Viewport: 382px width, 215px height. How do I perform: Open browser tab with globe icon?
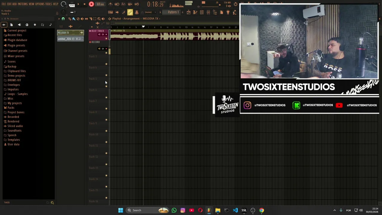pyautogui.click(x=27, y=25)
